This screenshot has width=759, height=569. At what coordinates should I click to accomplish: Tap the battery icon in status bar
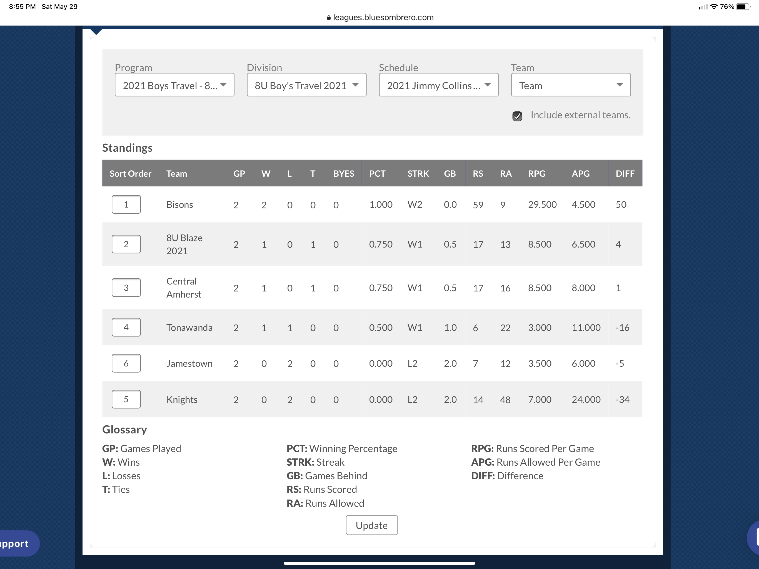pos(743,6)
